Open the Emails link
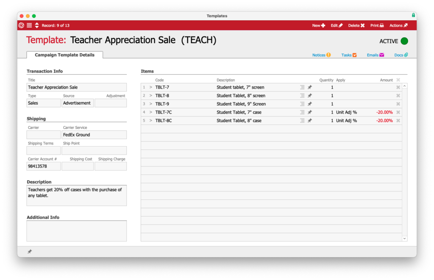Screen dimensions: 434x280 pyautogui.click(x=375, y=55)
